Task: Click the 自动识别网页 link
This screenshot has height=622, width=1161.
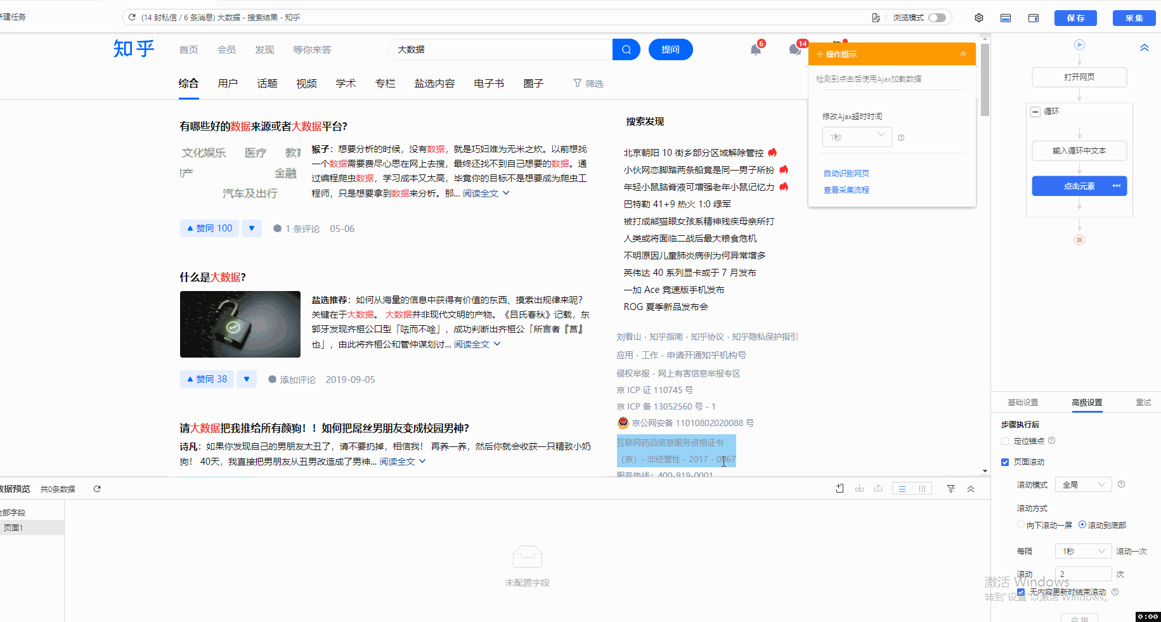Action: [x=846, y=173]
